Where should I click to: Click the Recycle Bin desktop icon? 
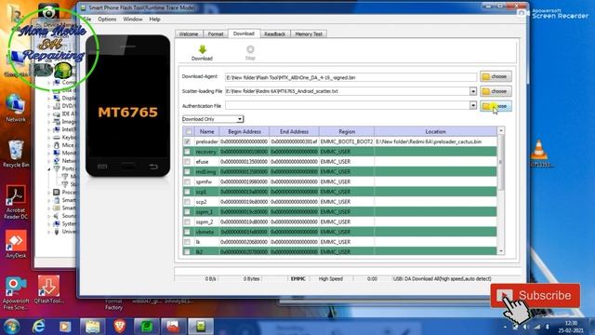[x=16, y=154]
